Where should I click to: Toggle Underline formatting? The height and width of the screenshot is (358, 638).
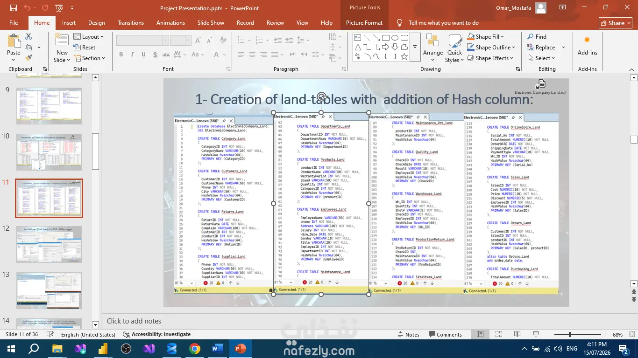point(143,55)
